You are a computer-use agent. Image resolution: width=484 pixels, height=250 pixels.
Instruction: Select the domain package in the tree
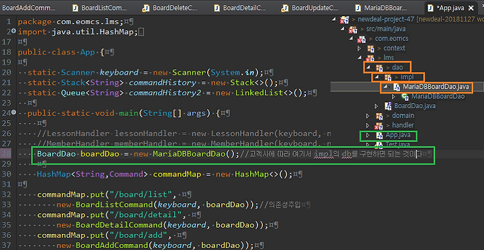(403, 116)
